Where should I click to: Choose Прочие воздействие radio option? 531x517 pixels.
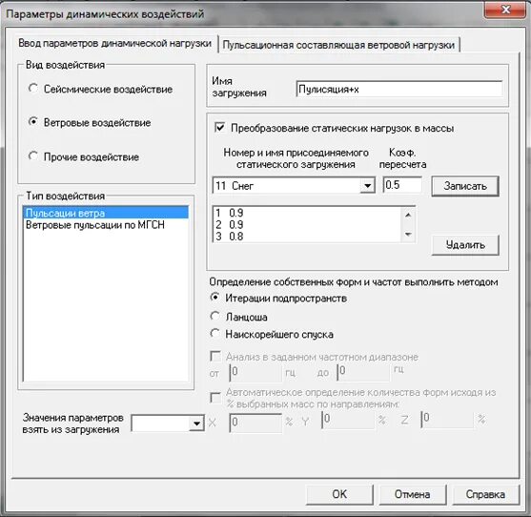[x=33, y=156]
